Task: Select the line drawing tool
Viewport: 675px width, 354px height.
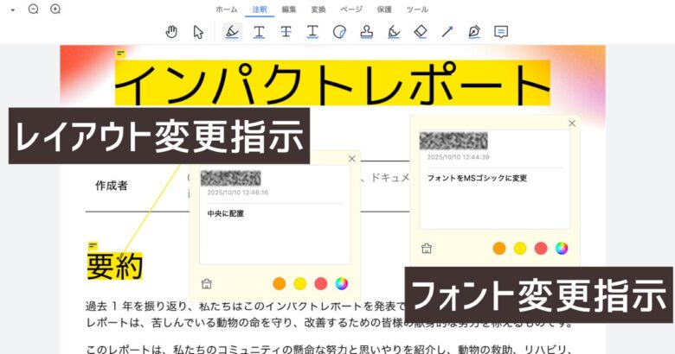Action: (447, 32)
